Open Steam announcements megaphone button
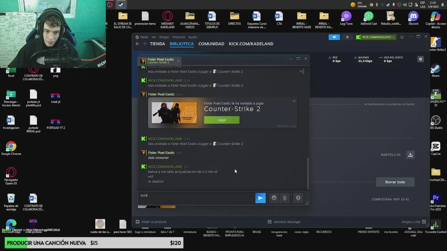Screen dimensions: 447x251 [x=334, y=37]
